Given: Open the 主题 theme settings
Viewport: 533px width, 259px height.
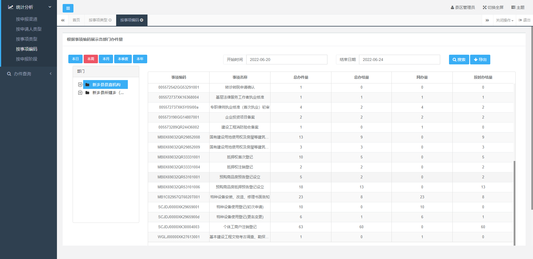Looking at the screenshot, I should [518, 7].
